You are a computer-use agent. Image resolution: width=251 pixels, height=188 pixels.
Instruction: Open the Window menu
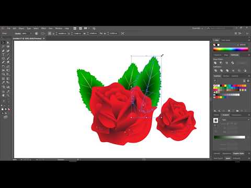coord(59,28)
